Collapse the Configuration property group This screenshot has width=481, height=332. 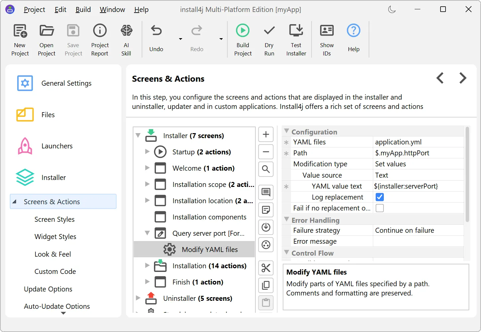click(287, 131)
